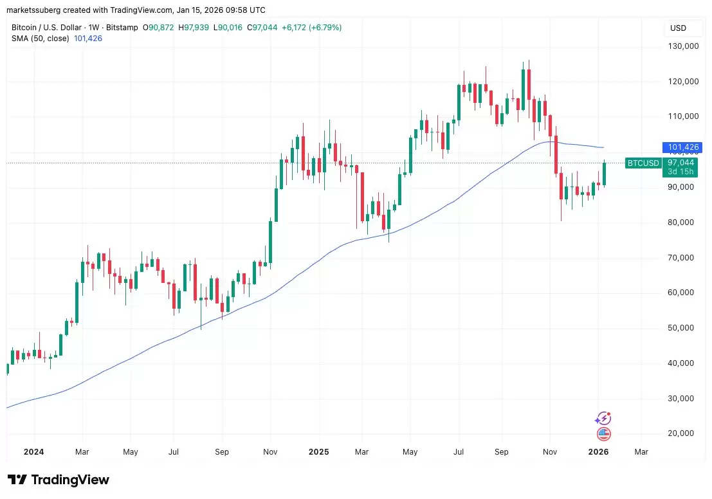The width and height of the screenshot is (712, 499).
Task: Click the 97,044 current price label
Action: [x=680, y=163]
